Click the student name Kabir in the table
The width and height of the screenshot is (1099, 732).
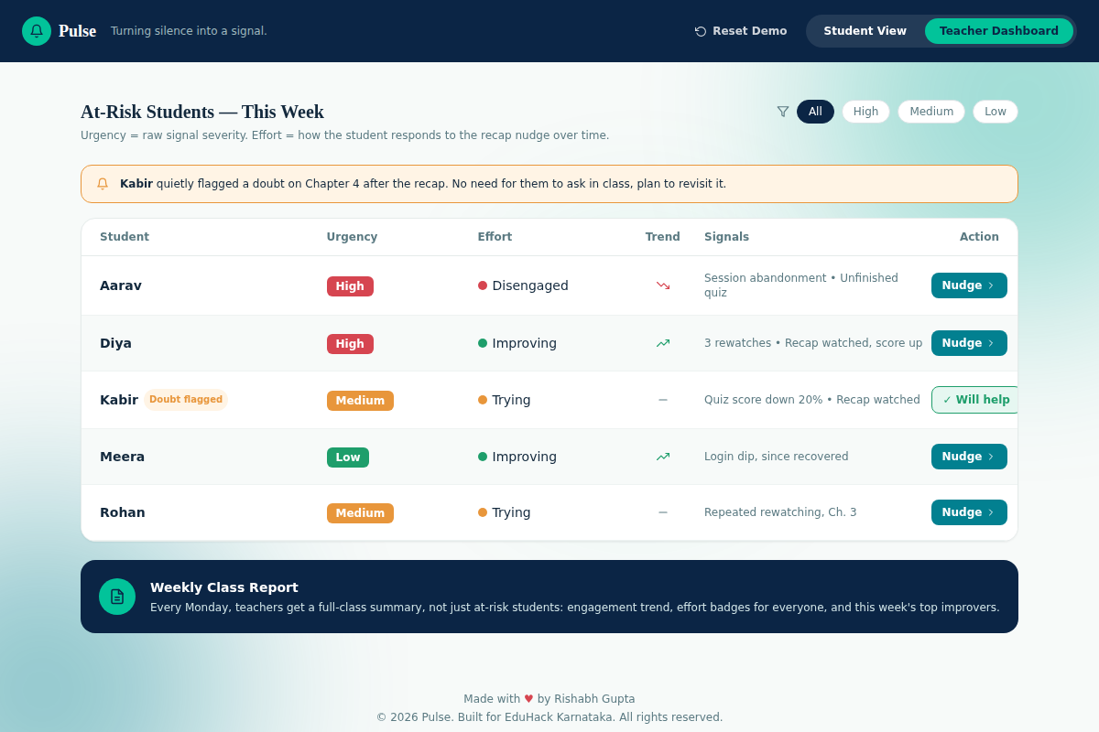pyautogui.click(x=119, y=400)
